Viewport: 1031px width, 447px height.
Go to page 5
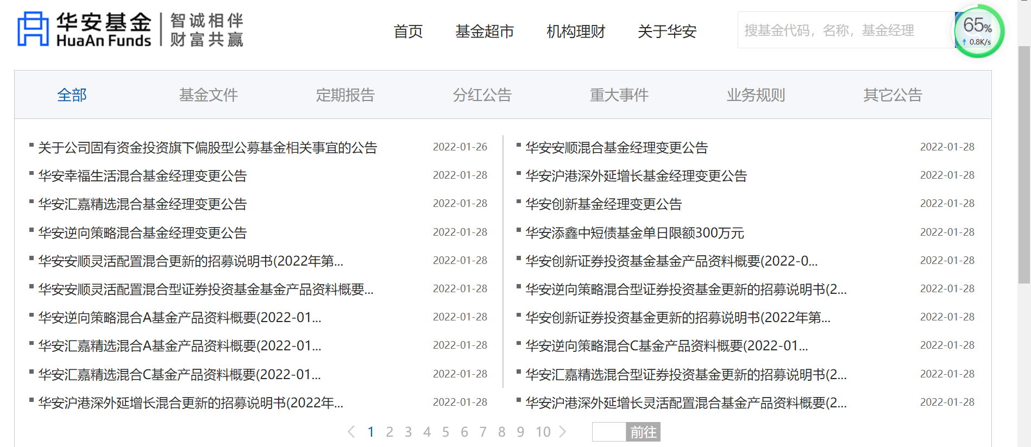[445, 432]
